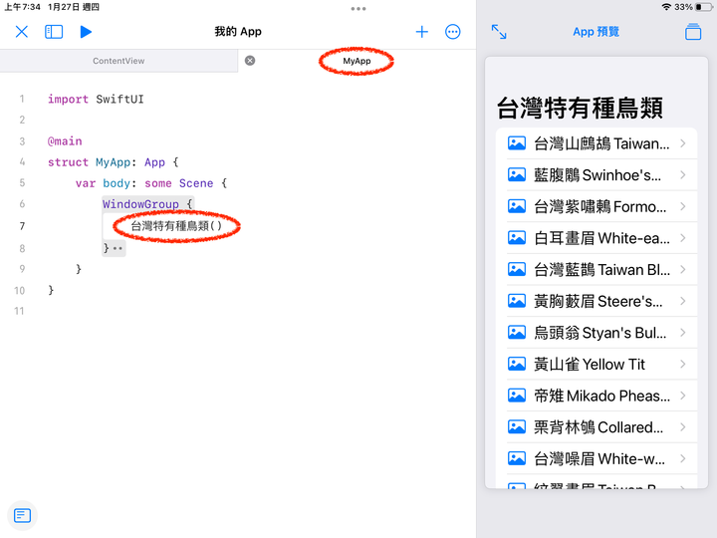Screen dimensions: 717x538
Task: Click image icon beside 栗背林鴝
Action: click(x=517, y=427)
